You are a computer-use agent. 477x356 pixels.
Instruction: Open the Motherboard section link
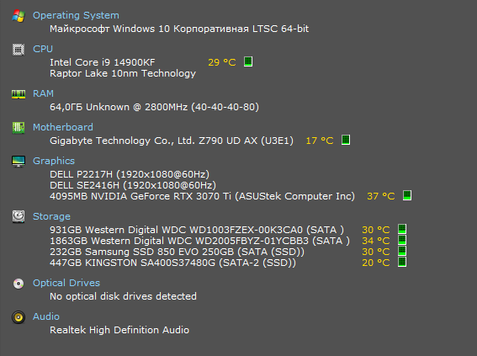[63, 127]
